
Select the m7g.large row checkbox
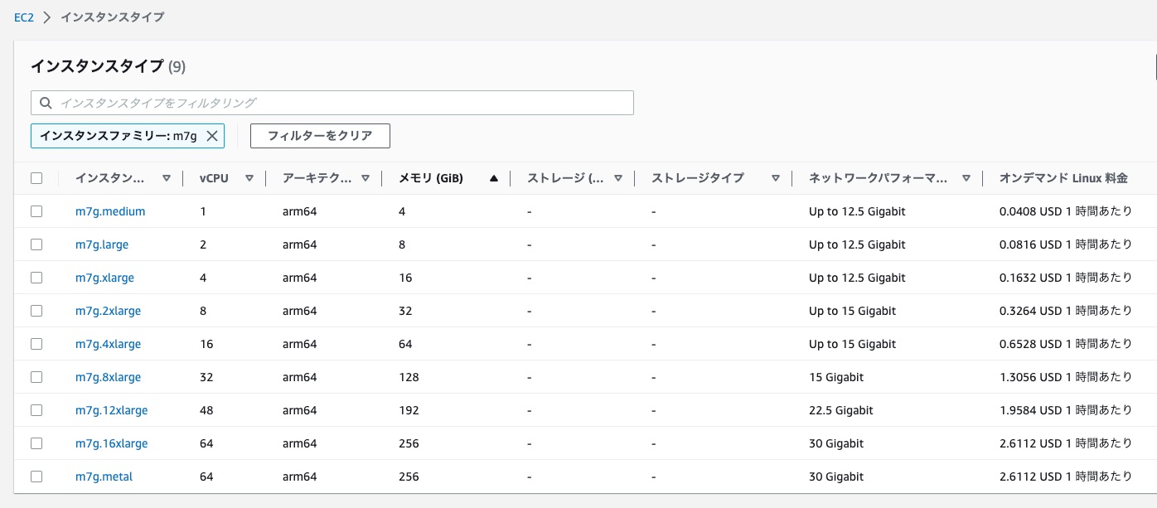click(36, 244)
